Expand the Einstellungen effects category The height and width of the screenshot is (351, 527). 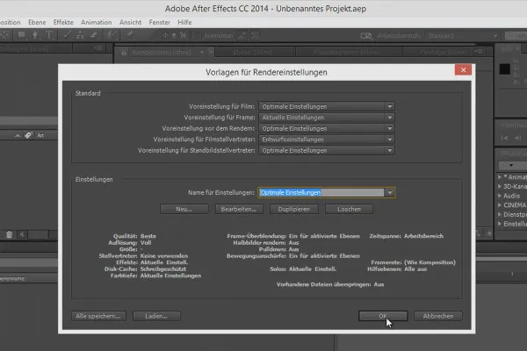[500, 224]
